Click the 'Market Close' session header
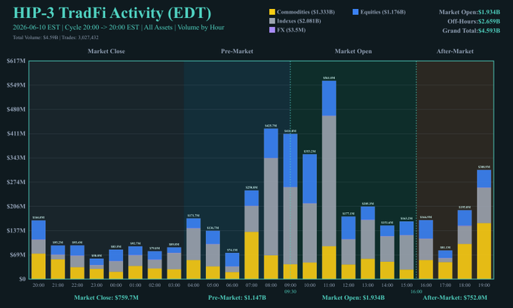This screenshot has height=308, width=513. pos(106,51)
